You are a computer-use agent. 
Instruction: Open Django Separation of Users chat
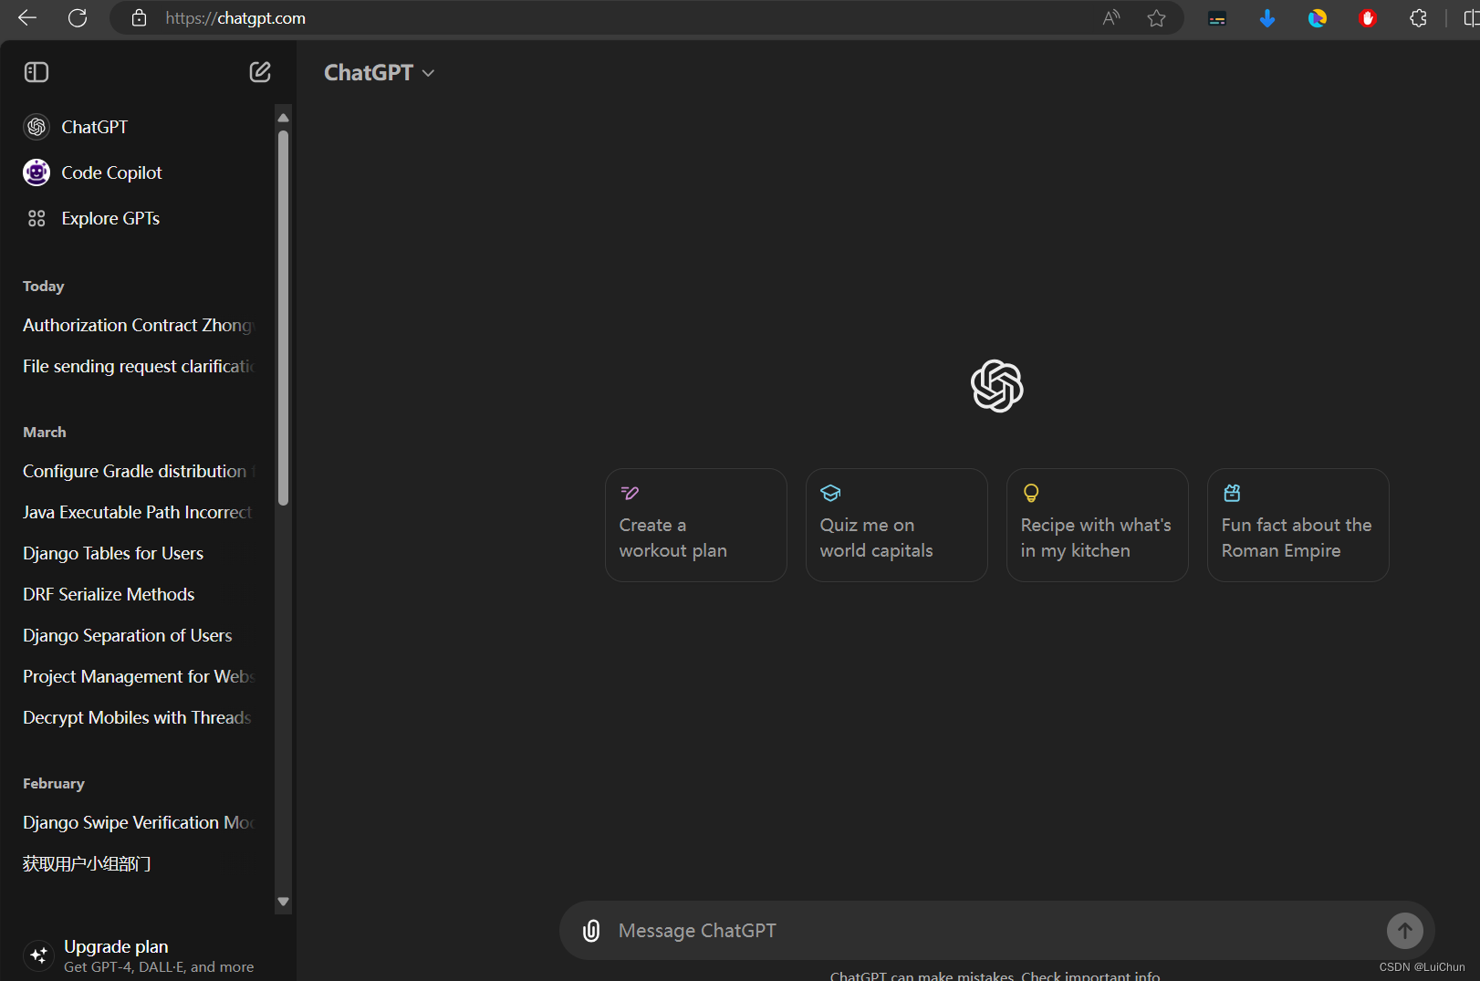139,635
